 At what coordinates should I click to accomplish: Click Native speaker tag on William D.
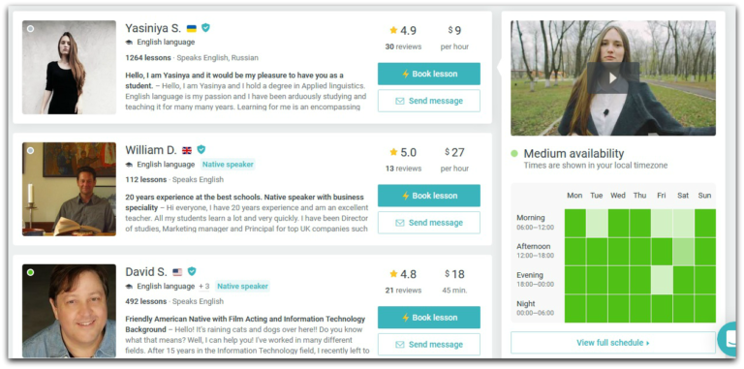click(x=228, y=165)
